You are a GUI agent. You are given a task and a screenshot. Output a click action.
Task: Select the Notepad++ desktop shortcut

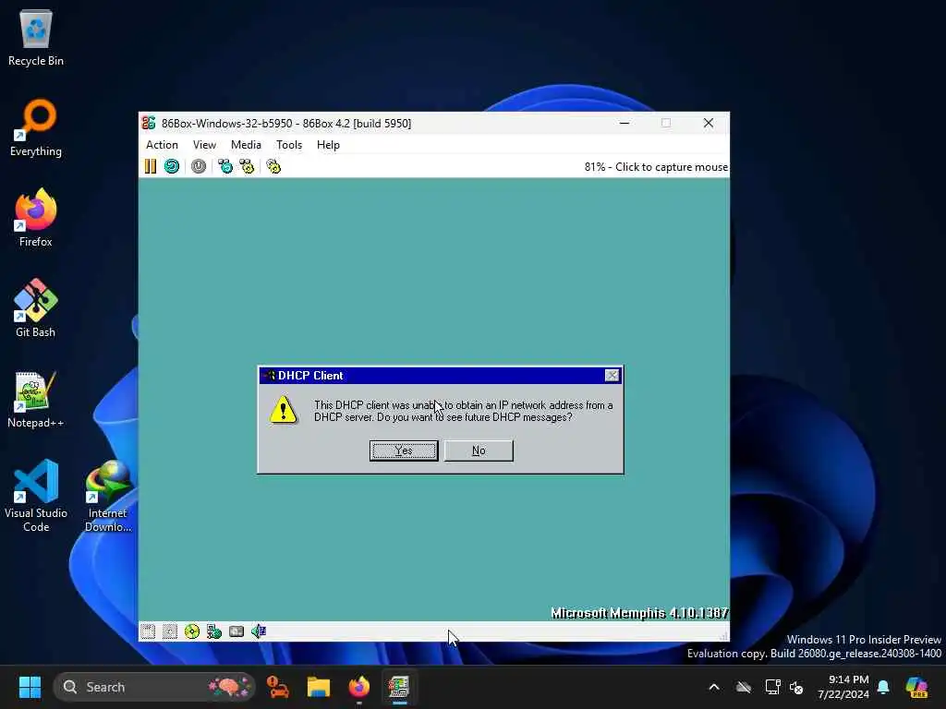[36, 399]
